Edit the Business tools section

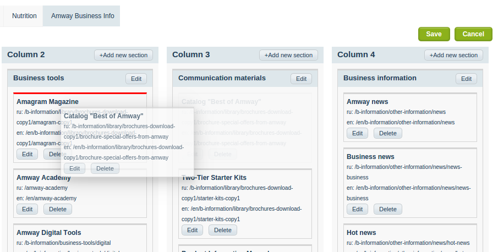(136, 79)
